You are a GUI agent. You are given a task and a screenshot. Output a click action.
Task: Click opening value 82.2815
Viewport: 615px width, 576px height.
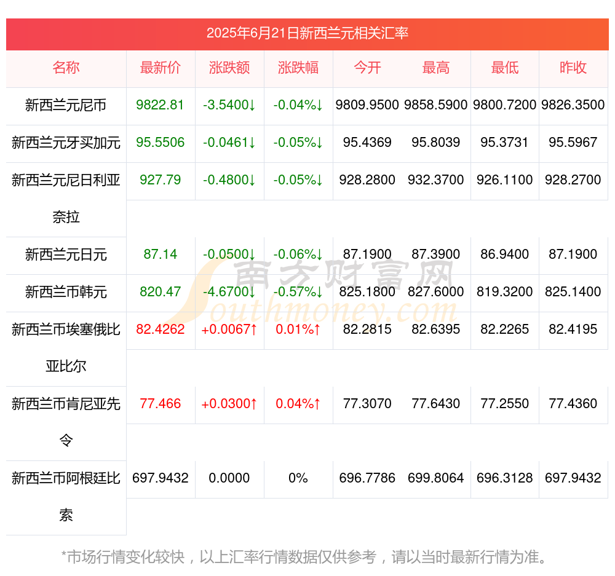[367, 329]
